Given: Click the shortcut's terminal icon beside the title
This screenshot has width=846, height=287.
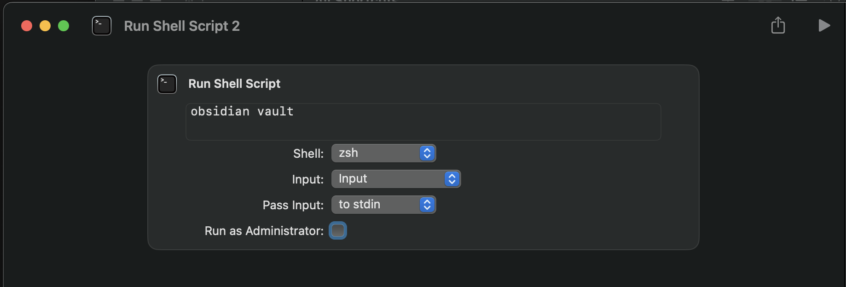Looking at the screenshot, I should pos(102,26).
